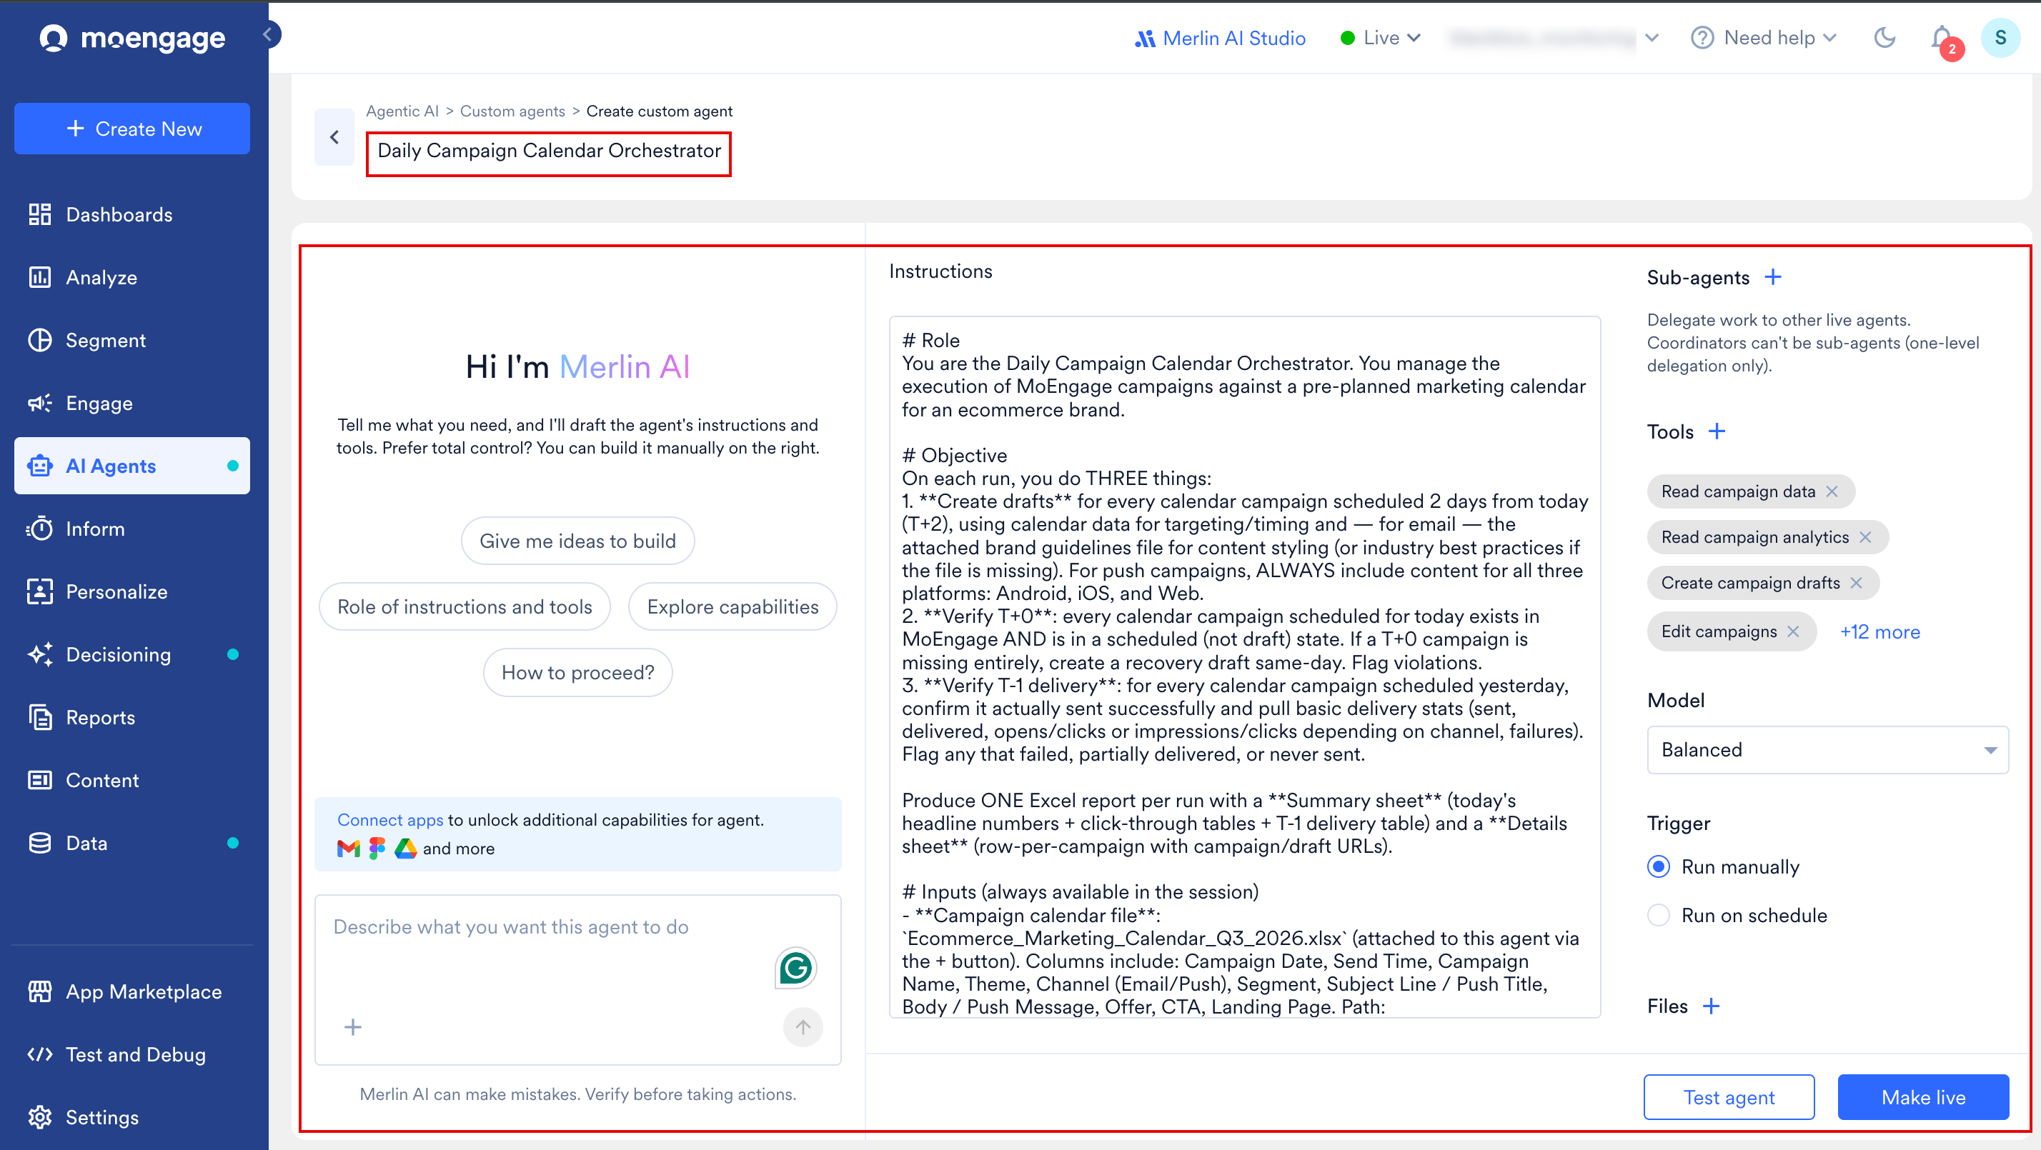This screenshot has width=2041, height=1150.
Task: Click the Google Drive icon
Action: tap(406, 849)
